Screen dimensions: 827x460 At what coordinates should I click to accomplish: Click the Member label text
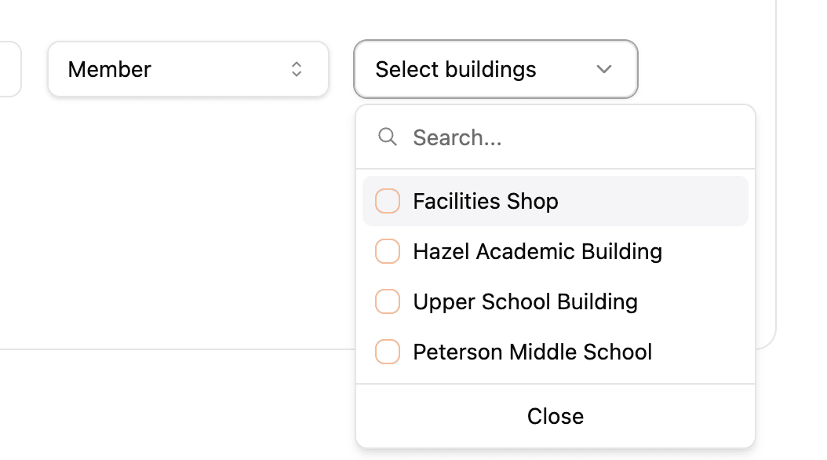click(109, 69)
